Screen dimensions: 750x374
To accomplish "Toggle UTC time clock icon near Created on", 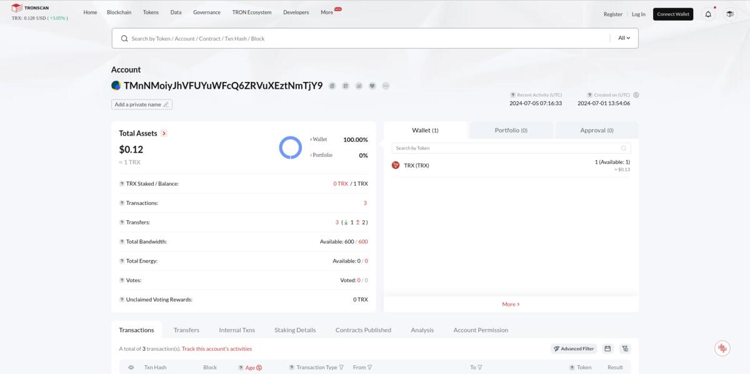I will 636,95.
